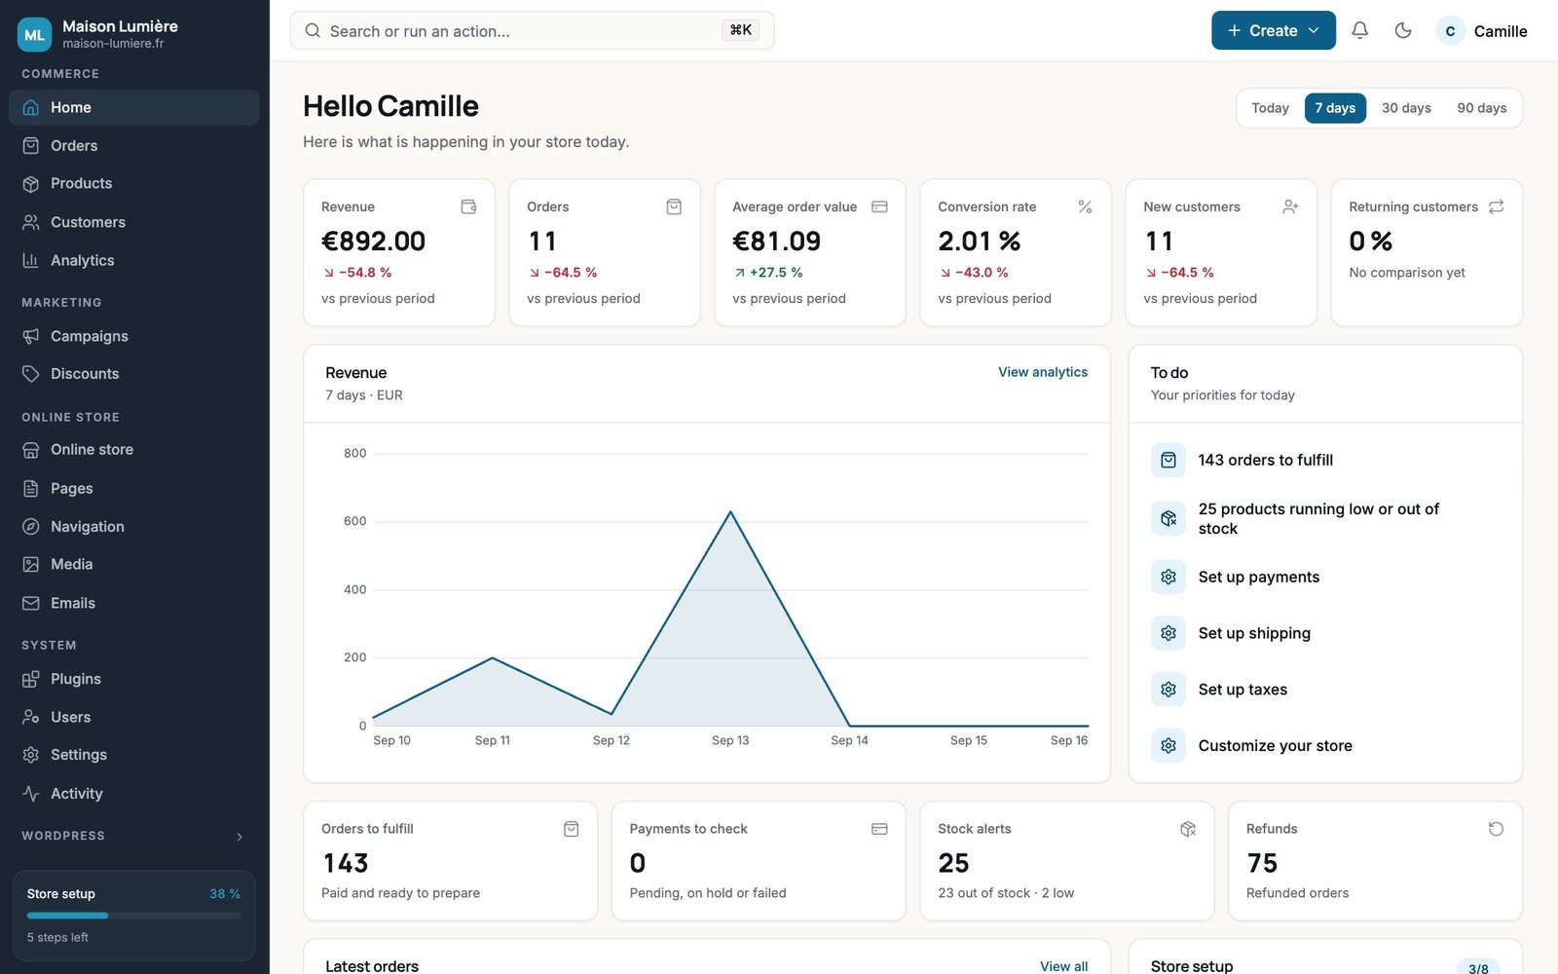Select the 7 days period
The width and height of the screenshot is (1558, 974).
point(1335,108)
